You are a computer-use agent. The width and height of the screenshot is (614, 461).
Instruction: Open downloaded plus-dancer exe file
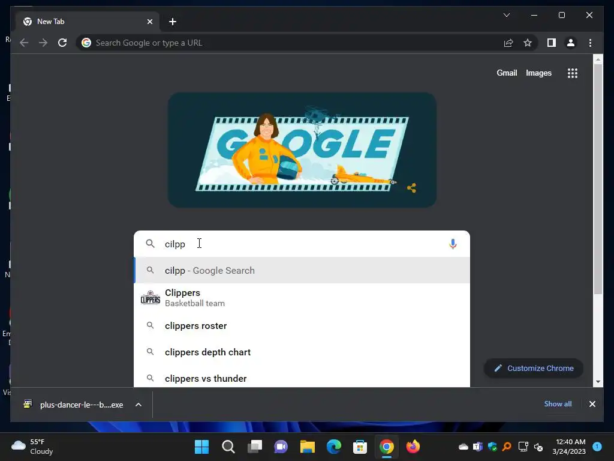point(74,405)
